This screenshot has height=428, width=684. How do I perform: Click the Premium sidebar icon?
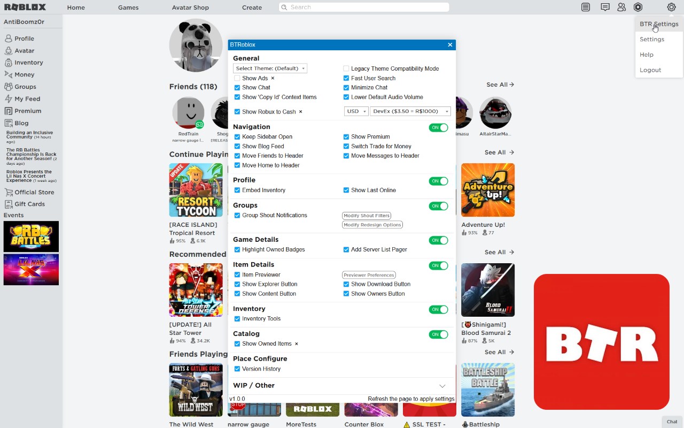(9, 111)
